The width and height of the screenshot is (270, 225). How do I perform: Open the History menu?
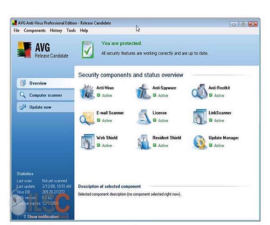[x=56, y=31]
